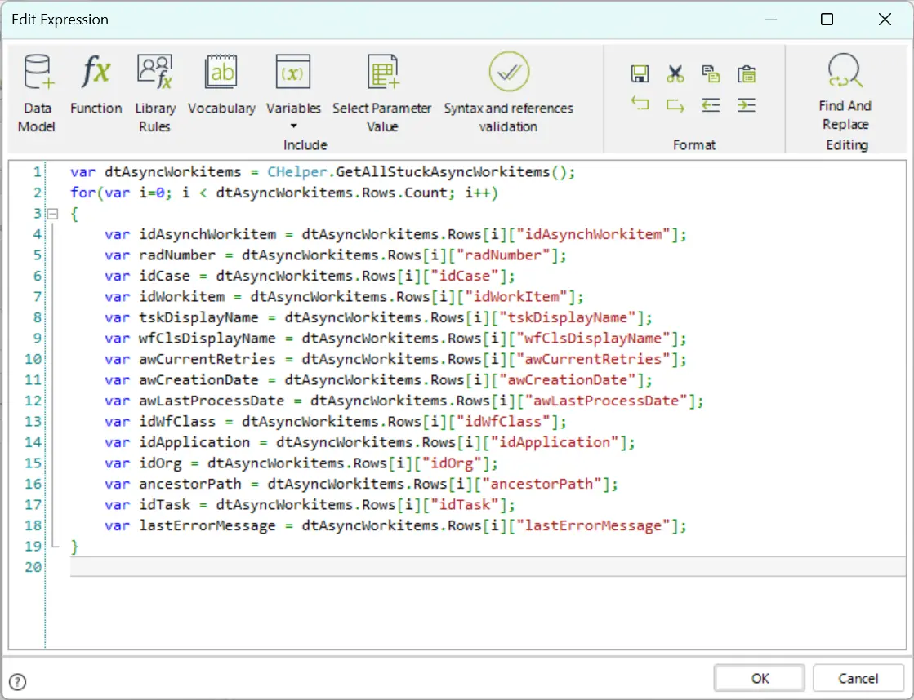Screen dimensions: 914x700
Task: Click the "for" keyword on line 2
Action: [x=83, y=193]
